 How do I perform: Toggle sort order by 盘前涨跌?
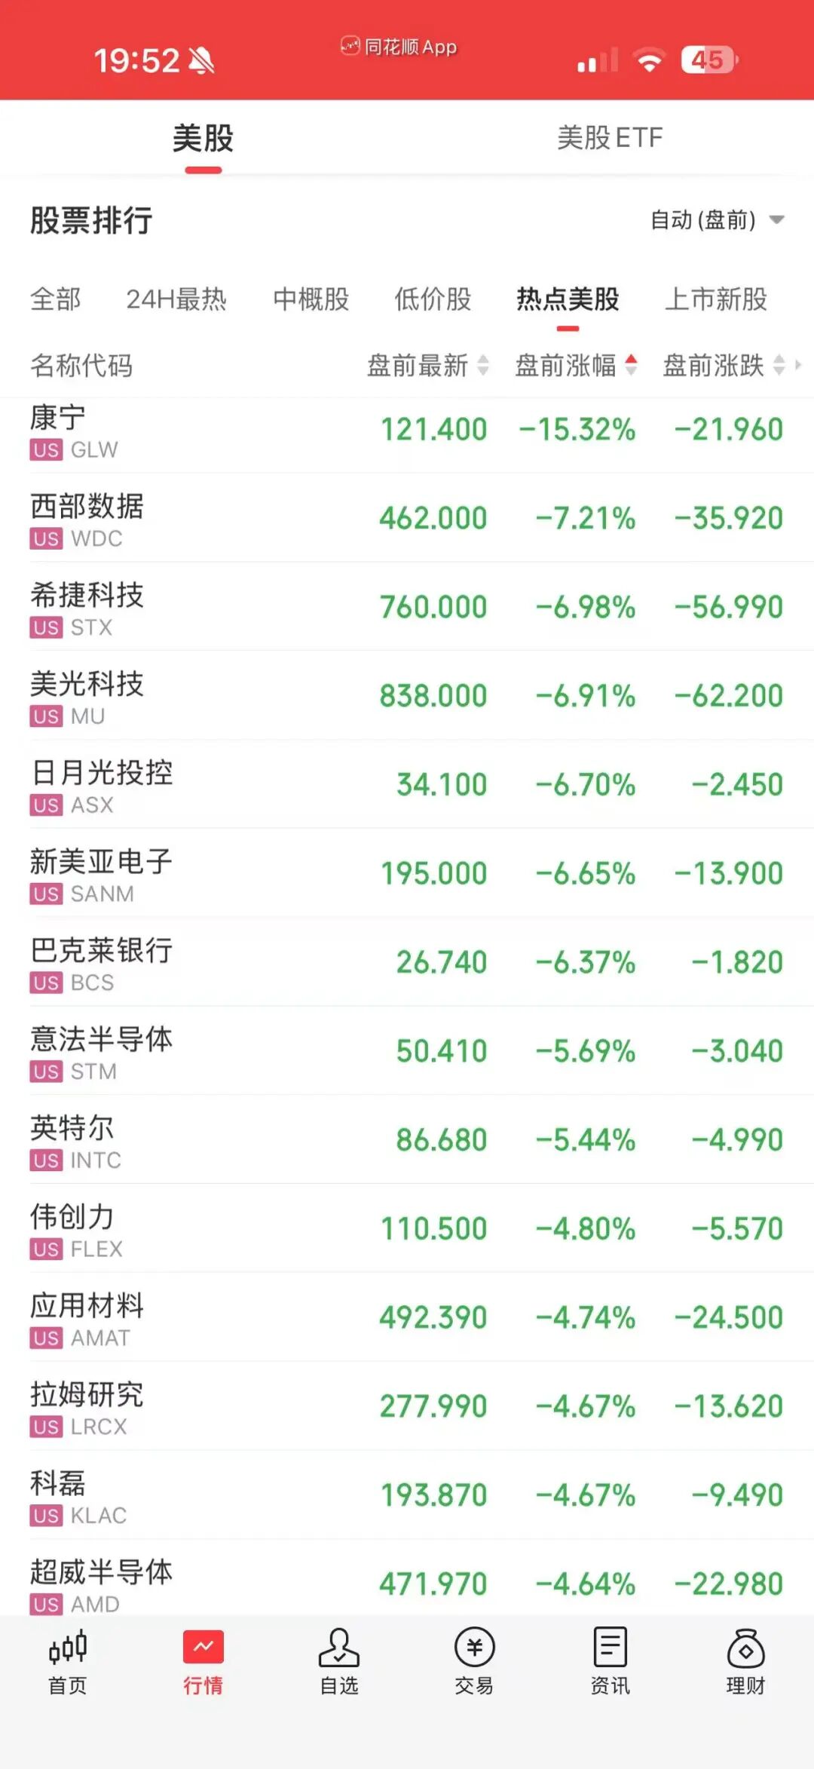[724, 365]
